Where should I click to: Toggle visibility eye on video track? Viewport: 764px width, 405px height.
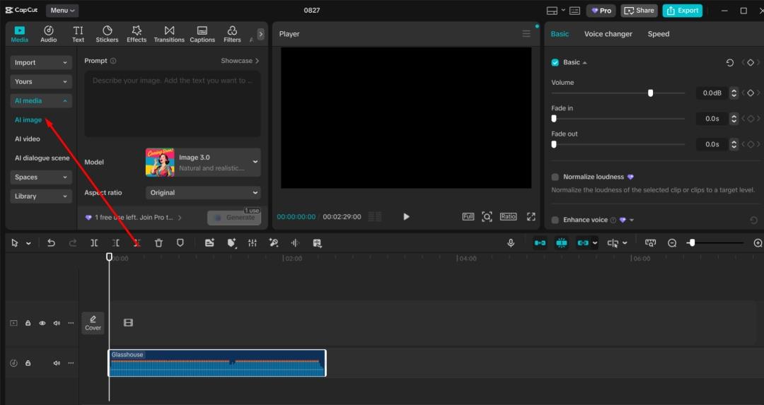point(42,323)
